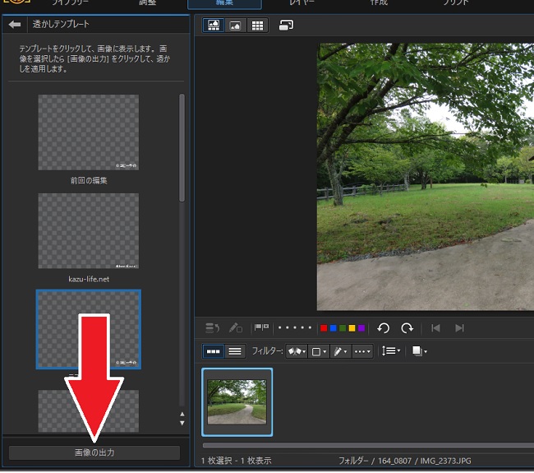Flag the photo as picked
Screen dimensions: 534x473
[x=258, y=327]
